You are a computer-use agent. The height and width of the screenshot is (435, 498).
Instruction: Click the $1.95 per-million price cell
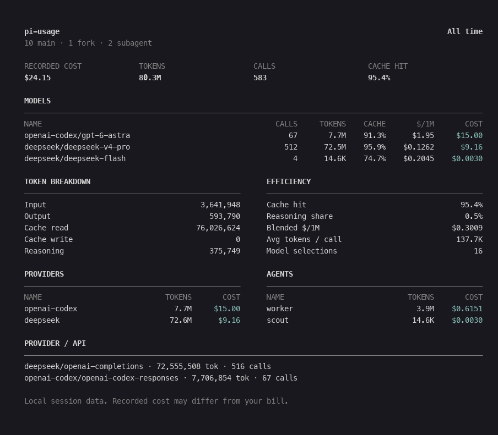pyautogui.click(x=423, y=135)
